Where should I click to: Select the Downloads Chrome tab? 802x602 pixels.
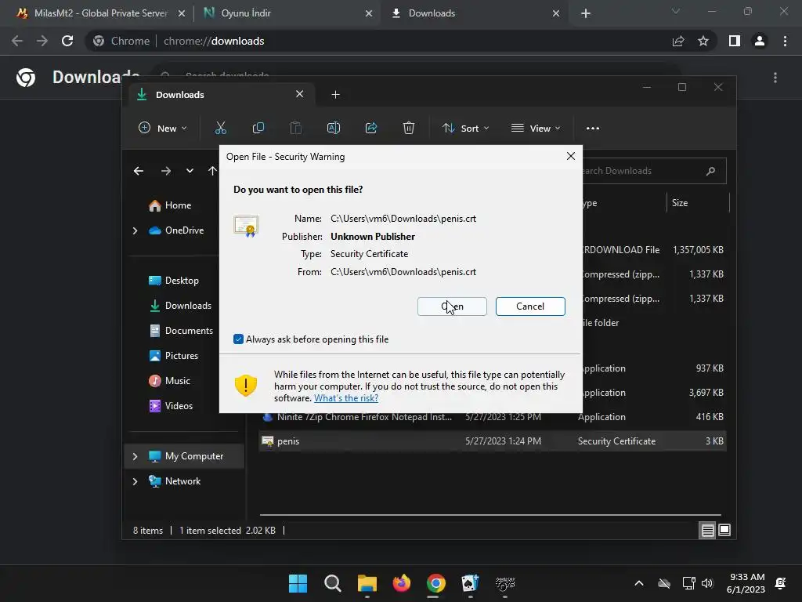[x=475, y=13]
